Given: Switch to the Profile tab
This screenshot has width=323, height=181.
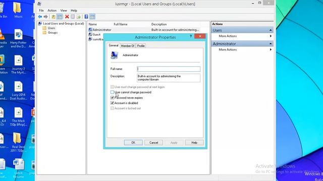Looking at the screenshot, I should coord(141,46).
